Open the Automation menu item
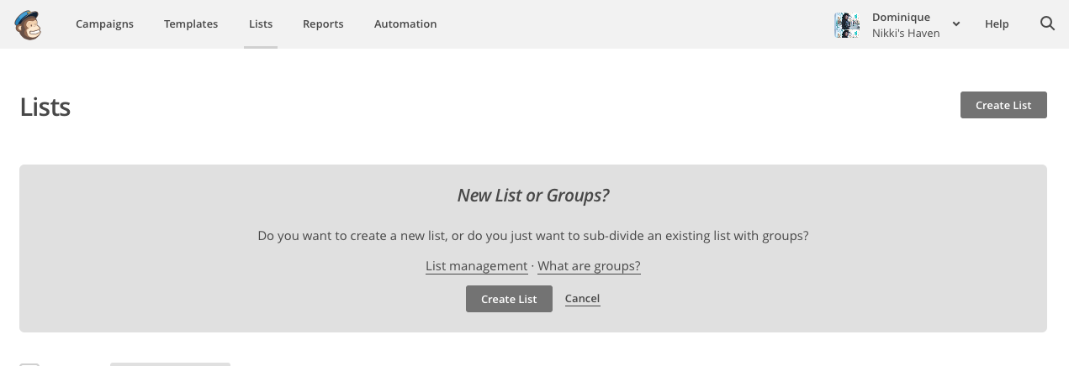1069x366 pixels. 405,24
